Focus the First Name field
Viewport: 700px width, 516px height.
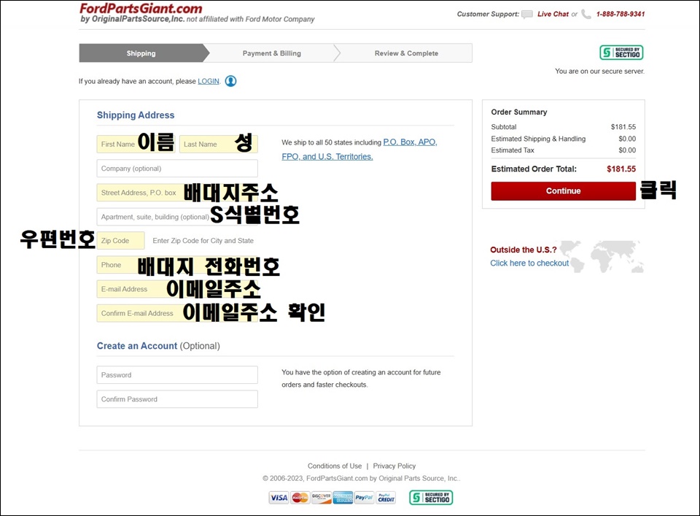click(x=136, y=145)
